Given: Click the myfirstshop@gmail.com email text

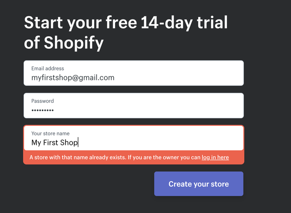Looking at the screenshot, I should [73, 78].
